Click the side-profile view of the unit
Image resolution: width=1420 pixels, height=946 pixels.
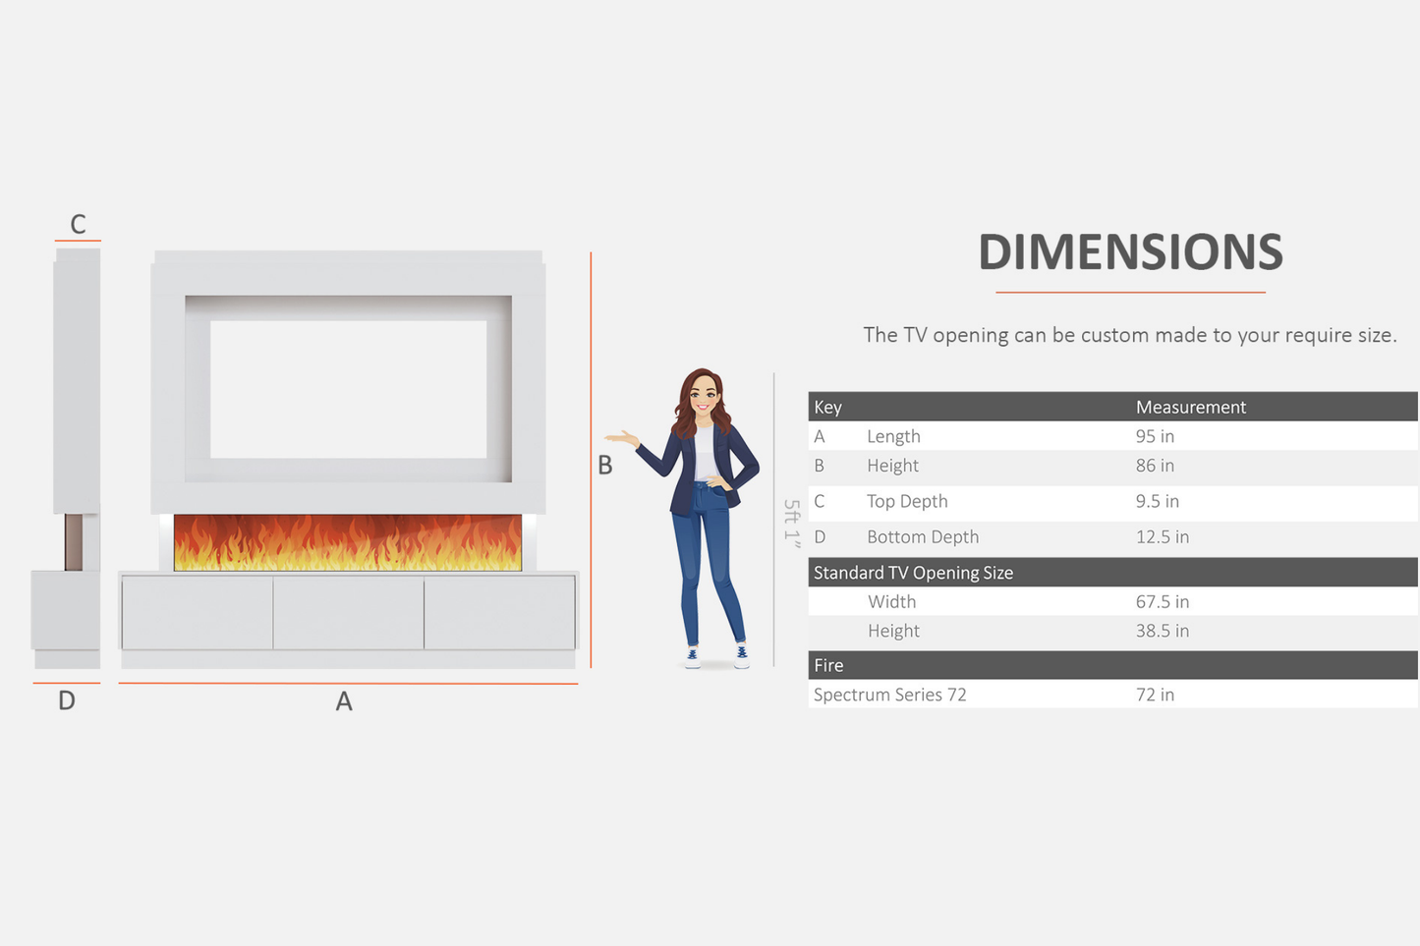click(67, 459)
